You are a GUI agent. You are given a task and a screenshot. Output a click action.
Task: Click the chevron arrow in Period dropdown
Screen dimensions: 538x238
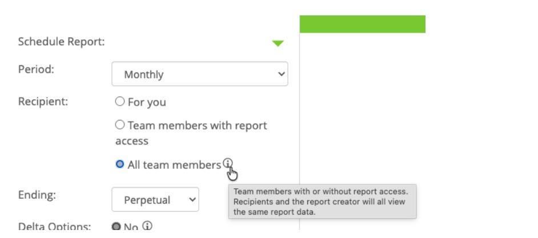[280, 74]
